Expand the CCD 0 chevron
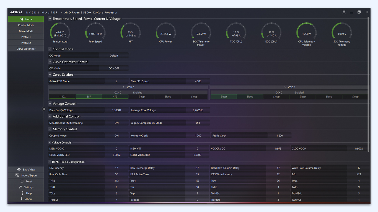 tap(124, 87)
